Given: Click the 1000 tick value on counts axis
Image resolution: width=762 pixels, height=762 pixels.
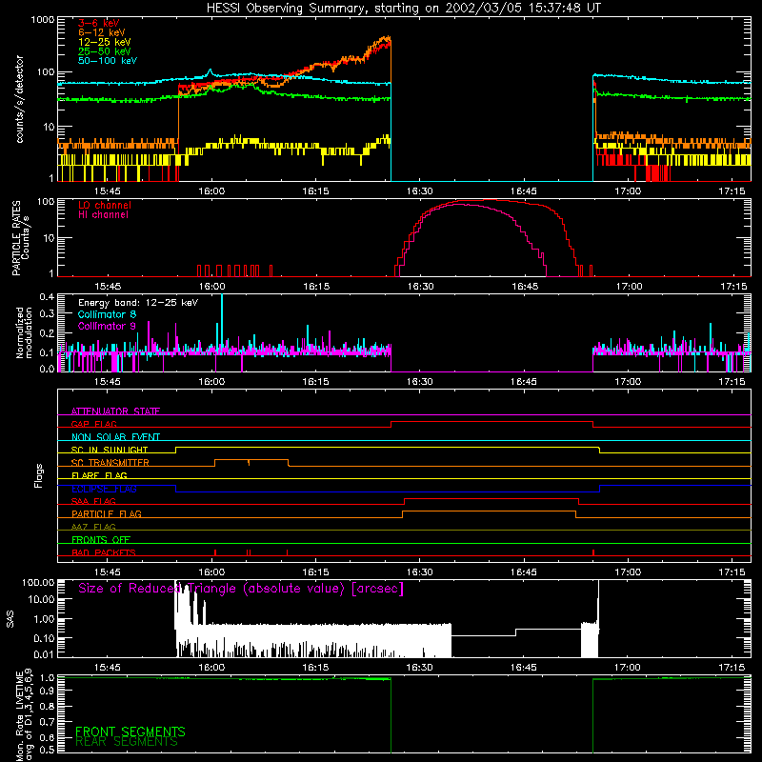Looking at the screenshot, I should click(42, 20).
